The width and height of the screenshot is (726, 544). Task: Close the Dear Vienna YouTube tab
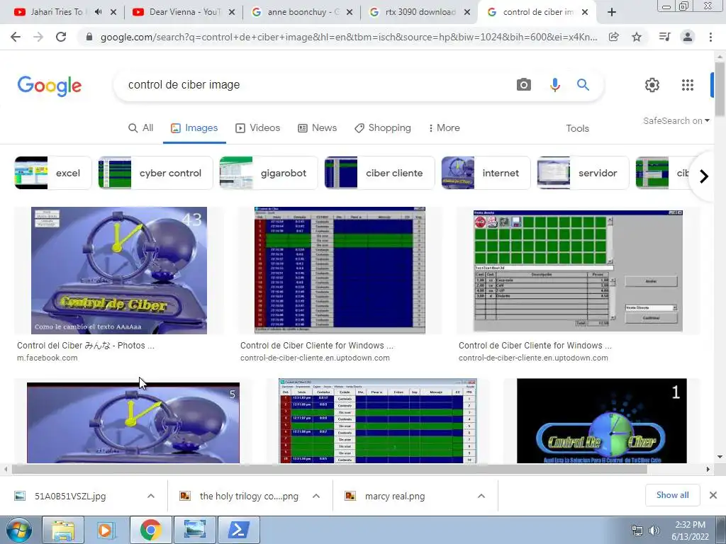click(232, 12)
